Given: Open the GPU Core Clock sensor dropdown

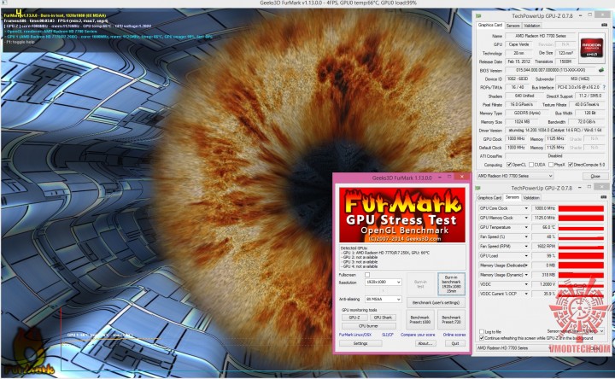Looking at the screenshot, I should [x=526, y=208].
